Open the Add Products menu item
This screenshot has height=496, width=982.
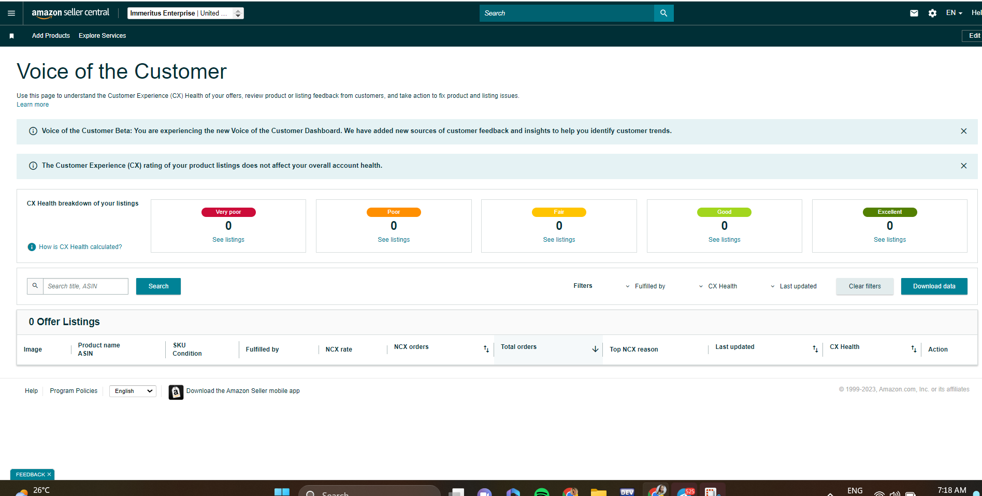(x=51, y=36)
